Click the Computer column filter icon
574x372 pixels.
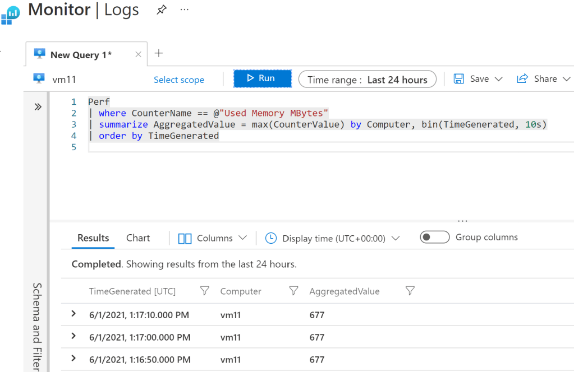pos(293,291)
